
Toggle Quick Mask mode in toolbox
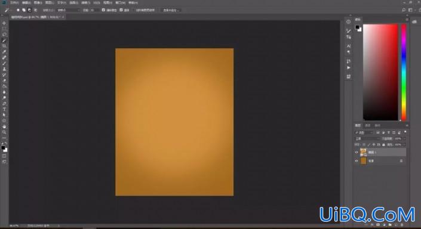(4, 156)
